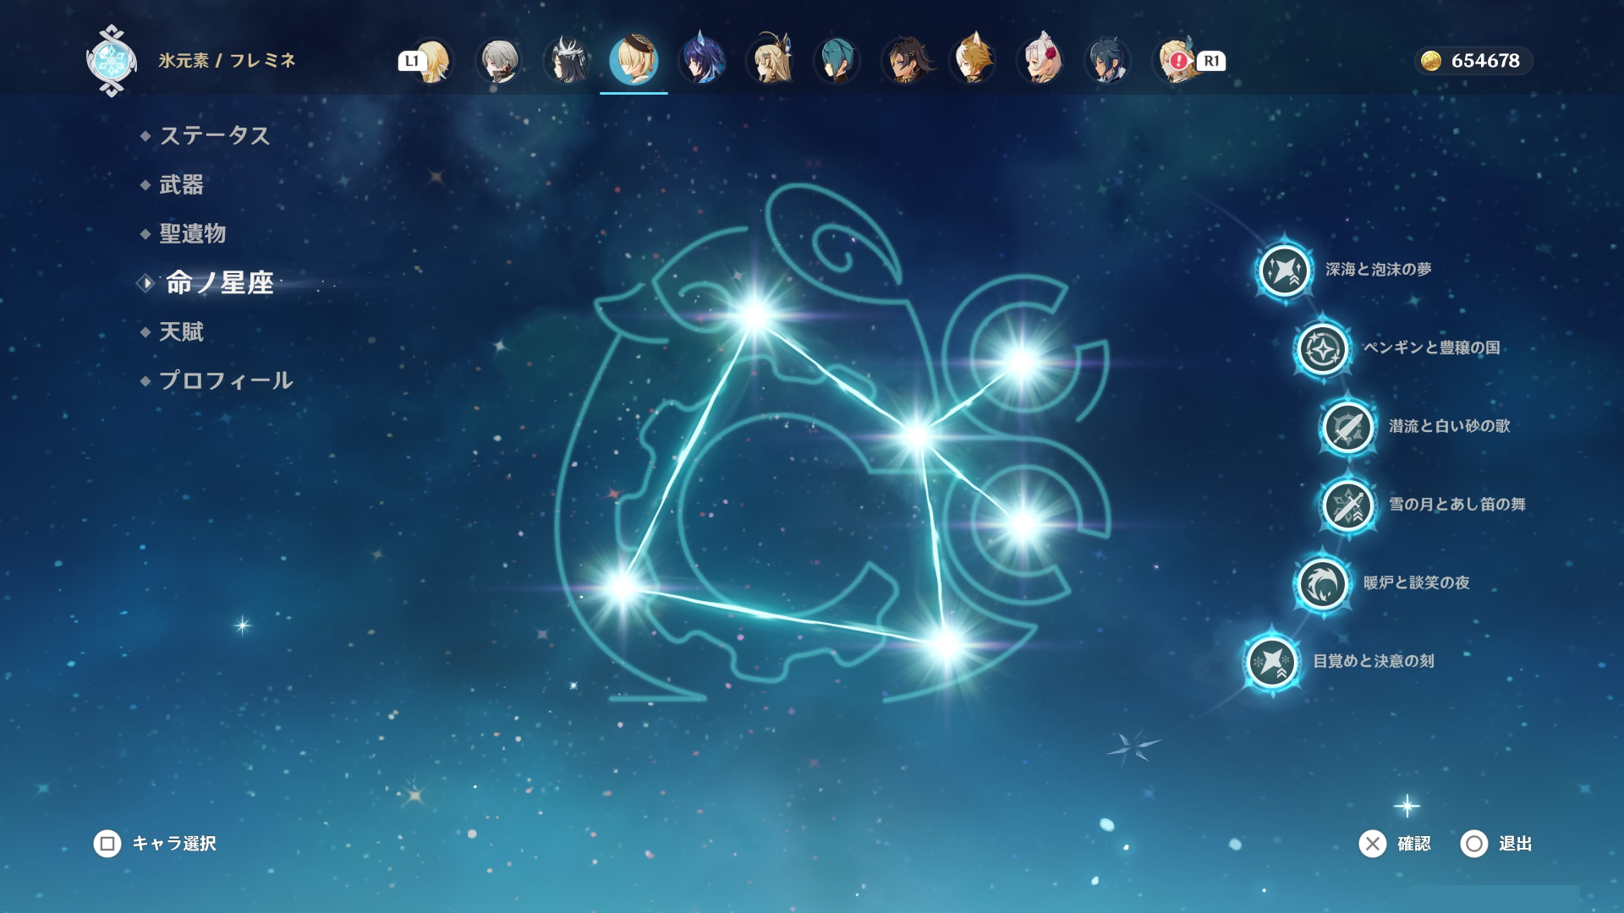Open the 潜流と白い砂の歌 constellation node

[1347, 427]
